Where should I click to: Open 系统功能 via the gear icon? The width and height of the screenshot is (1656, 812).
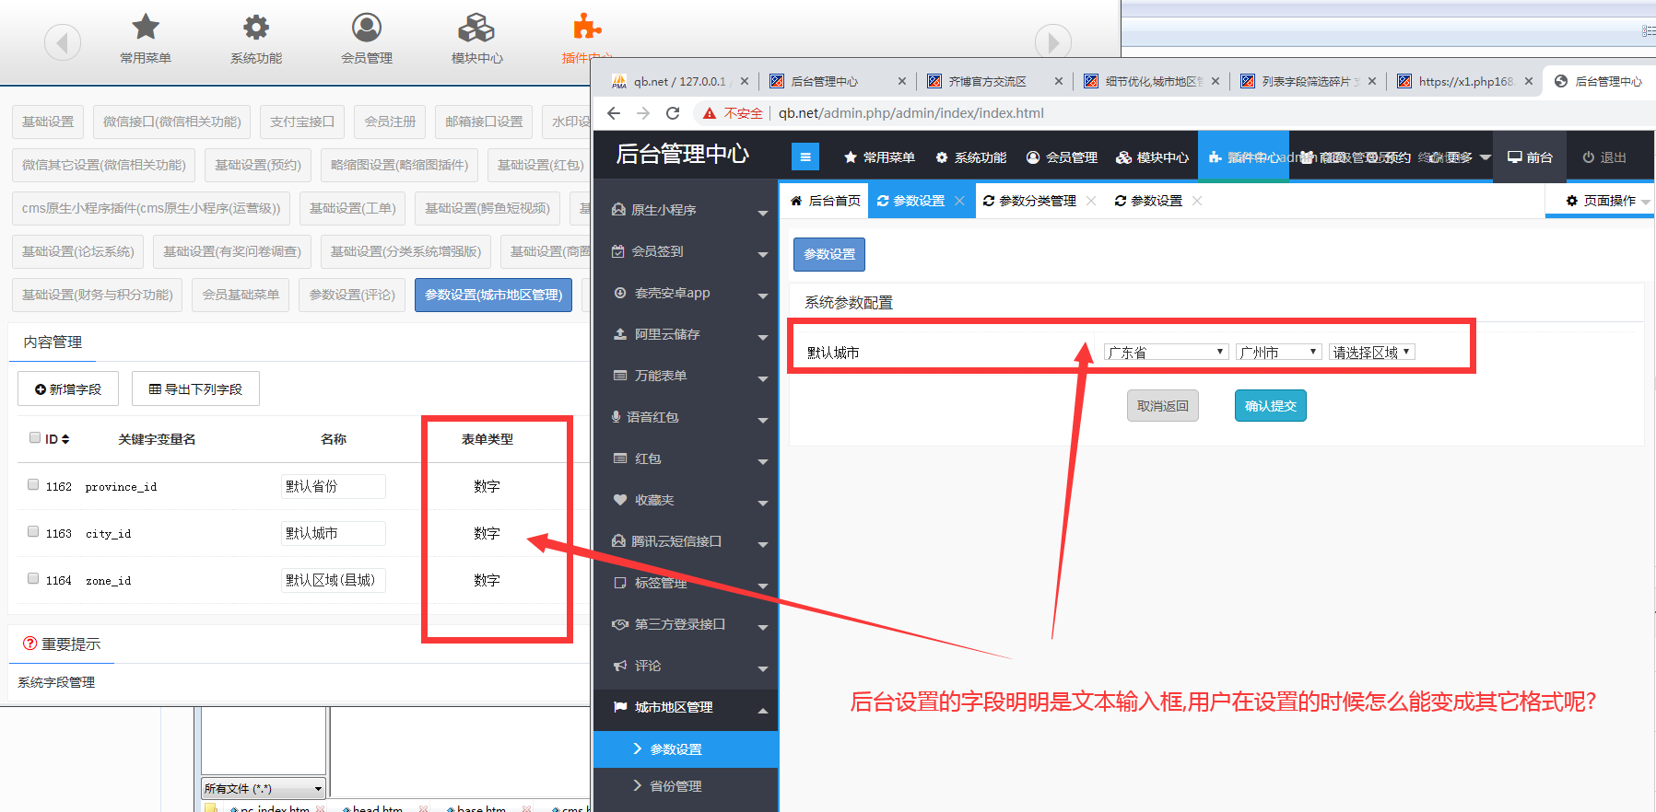pyautogui.click(x=256, y=28)
